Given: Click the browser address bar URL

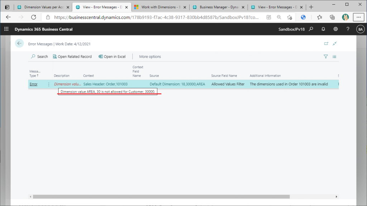Looking at the screenshot, I should coord(156,17).
